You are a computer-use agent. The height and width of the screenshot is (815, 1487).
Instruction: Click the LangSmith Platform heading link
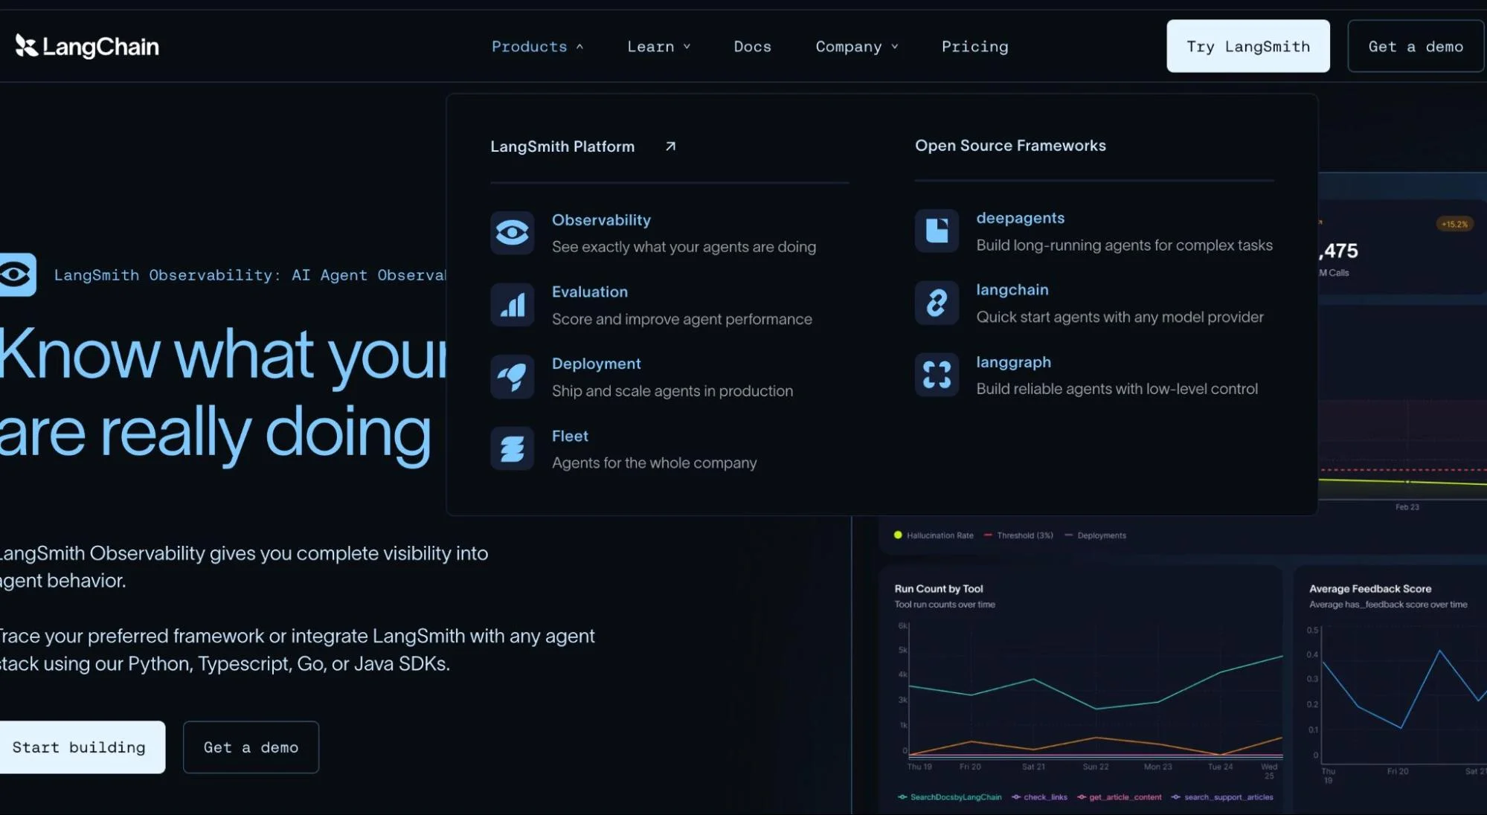(562, 146)
